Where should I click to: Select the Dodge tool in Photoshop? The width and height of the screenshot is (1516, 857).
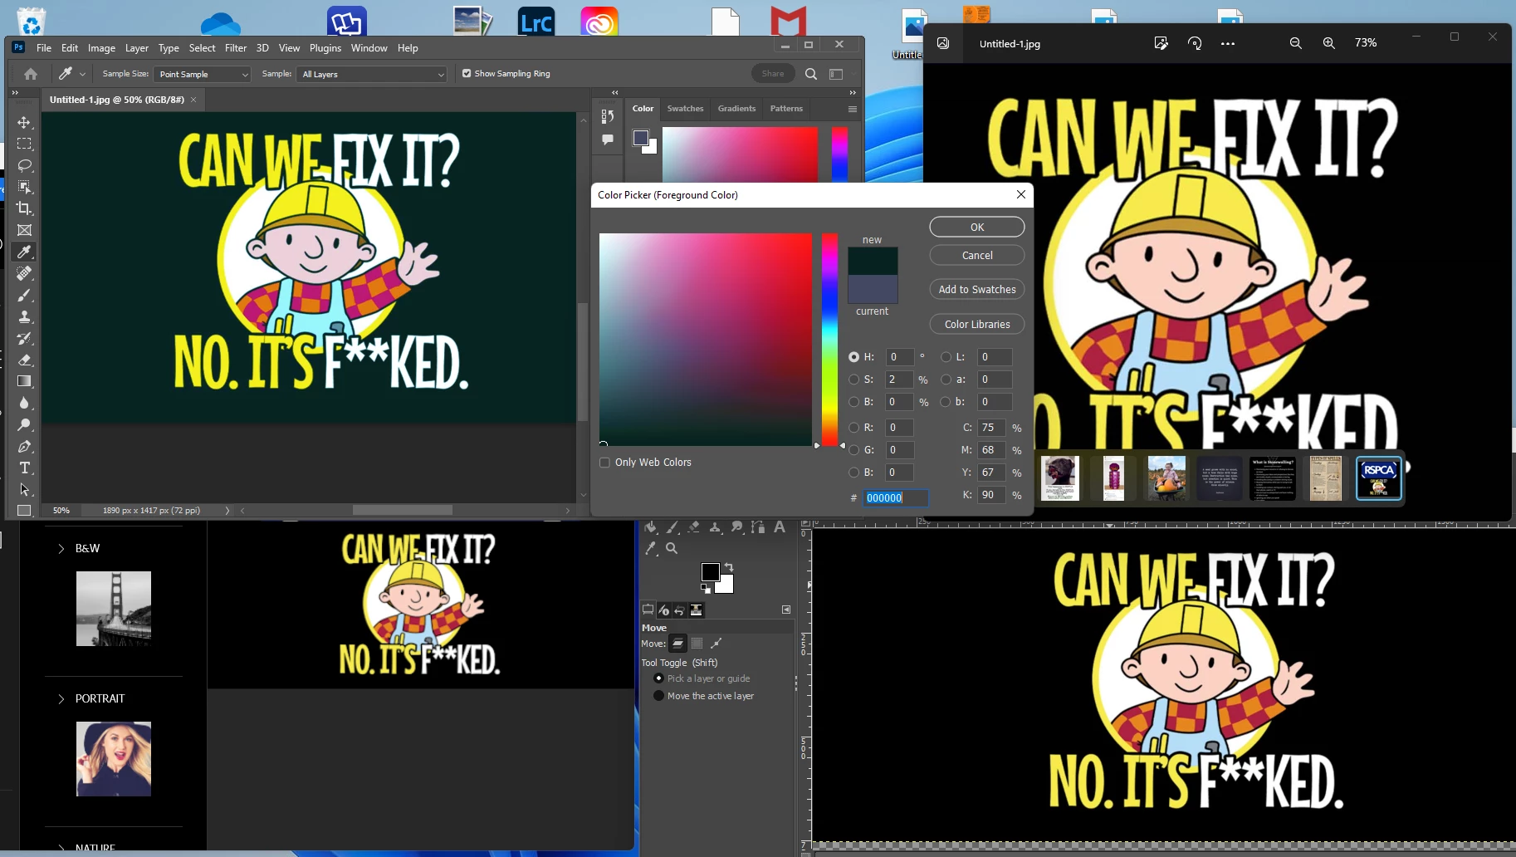click(24, 424)
